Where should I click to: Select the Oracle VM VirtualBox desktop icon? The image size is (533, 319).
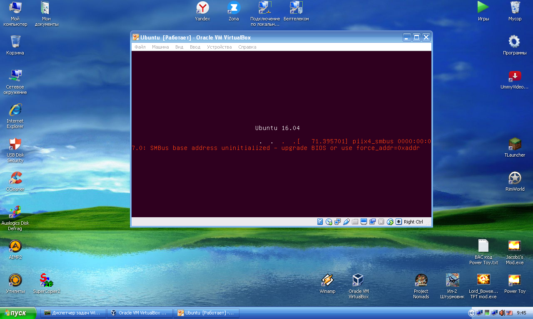[359, 286]
